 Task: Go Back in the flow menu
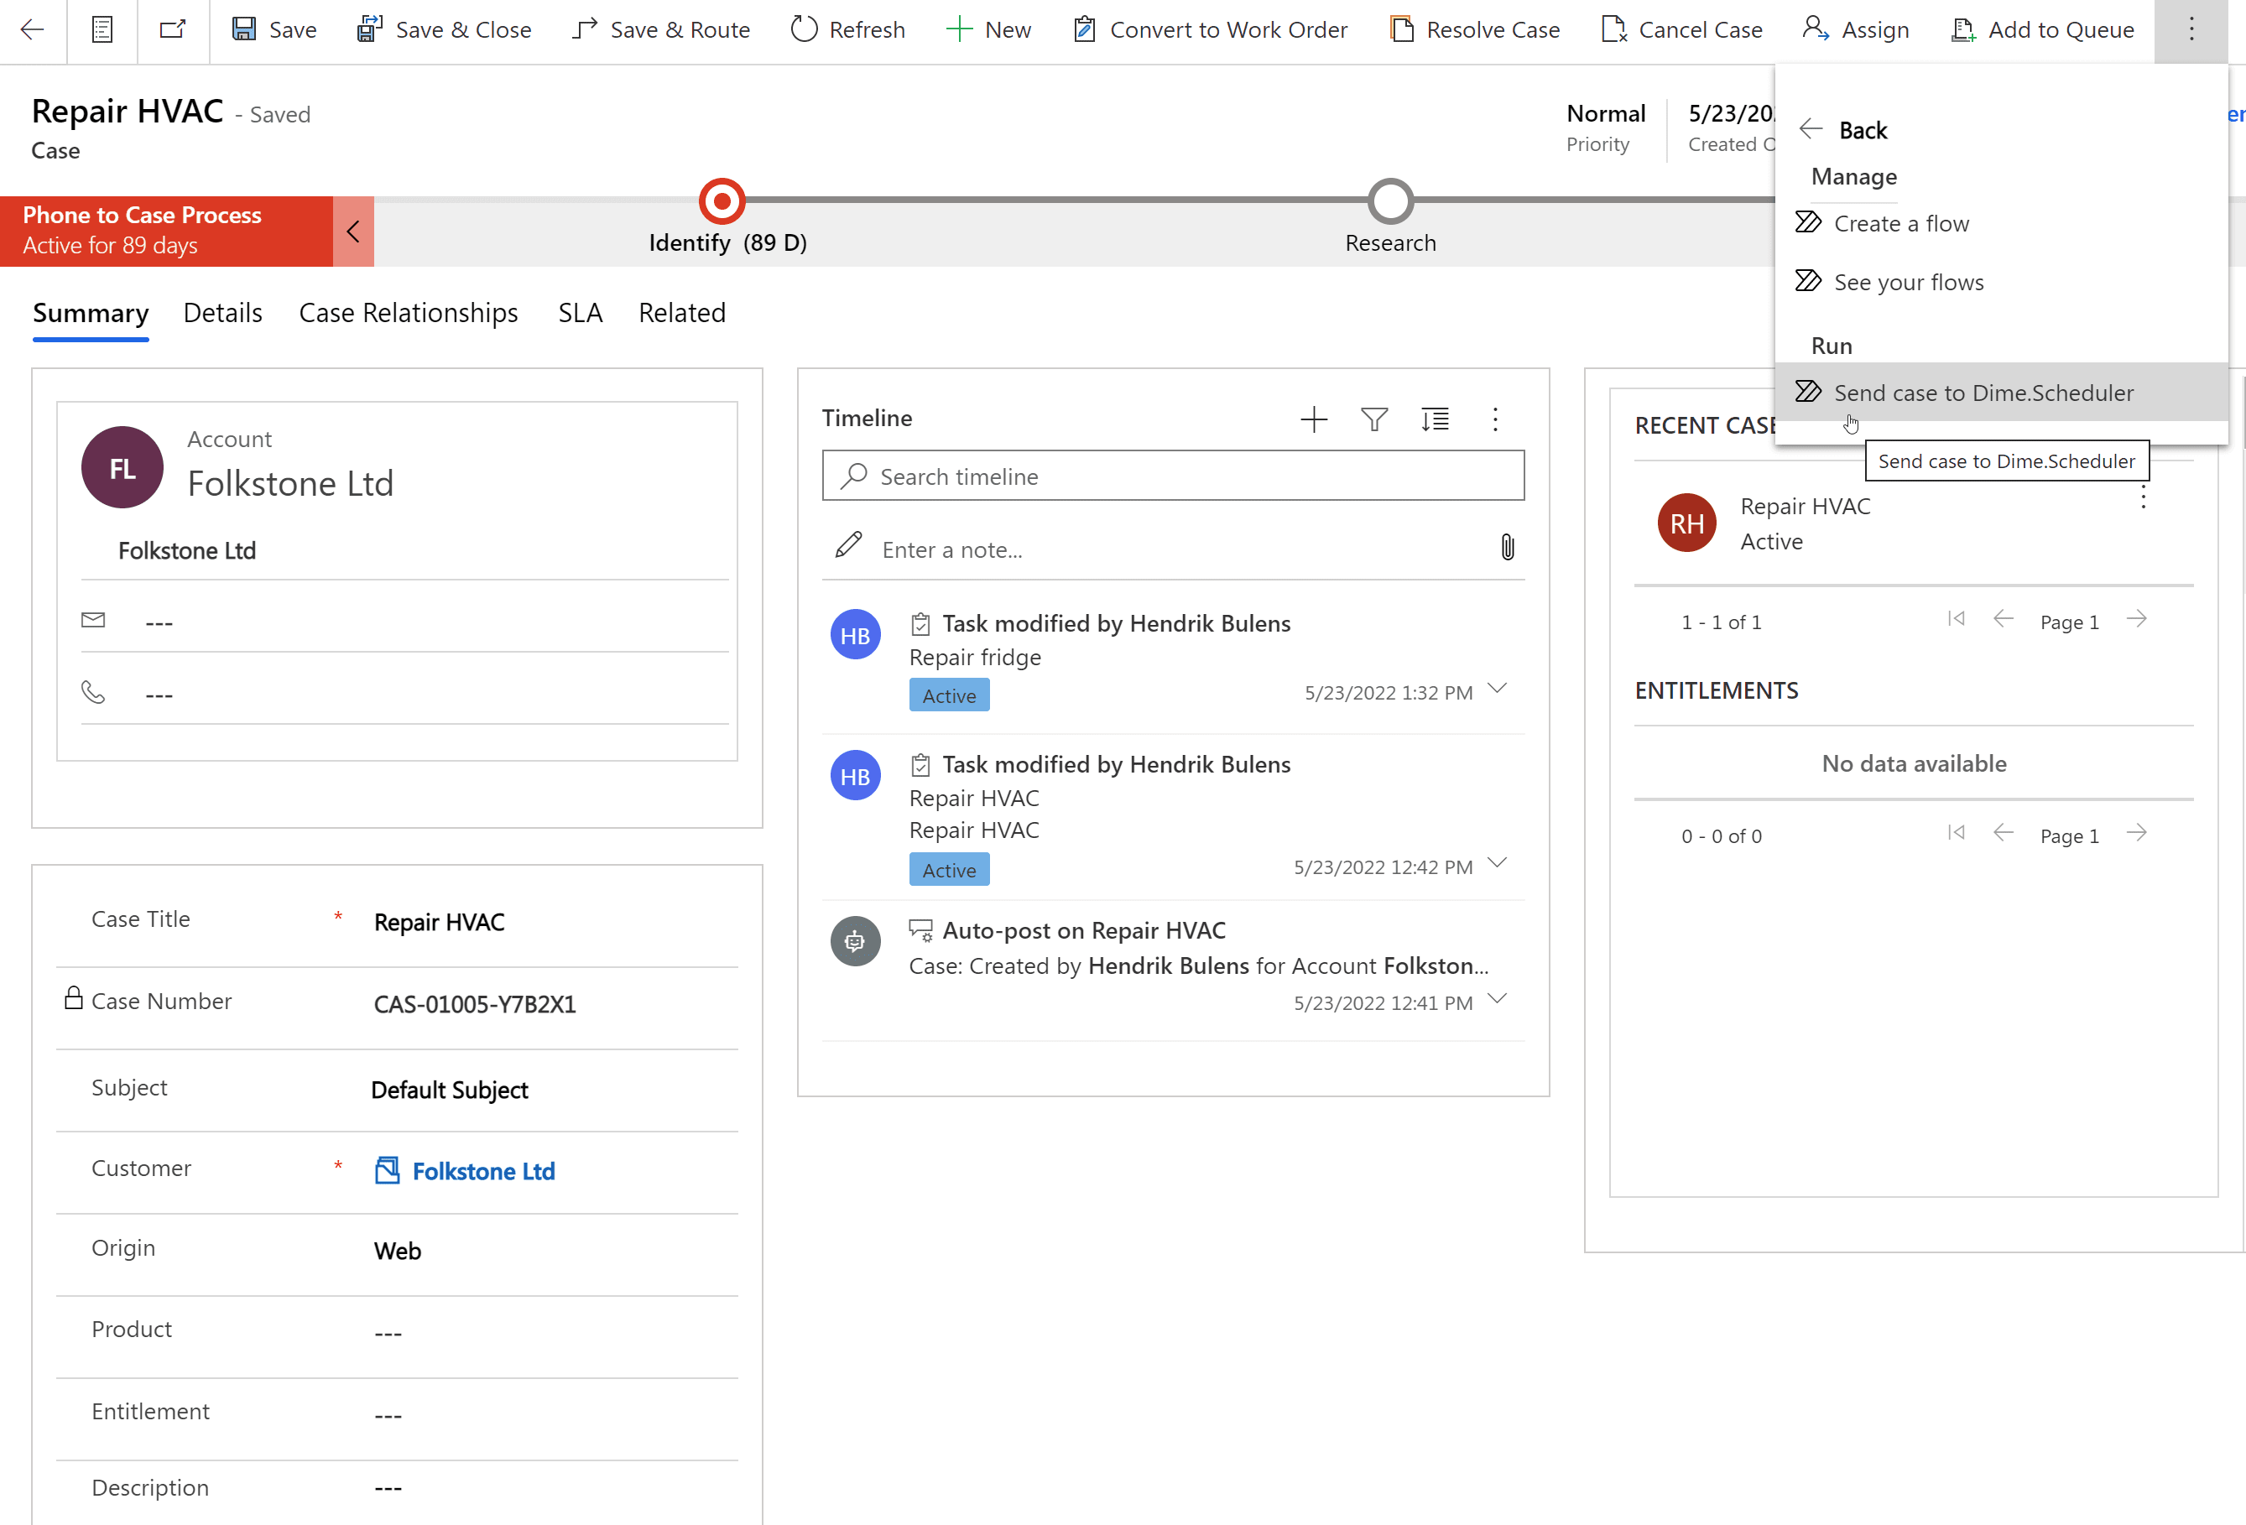(1844, 129)
